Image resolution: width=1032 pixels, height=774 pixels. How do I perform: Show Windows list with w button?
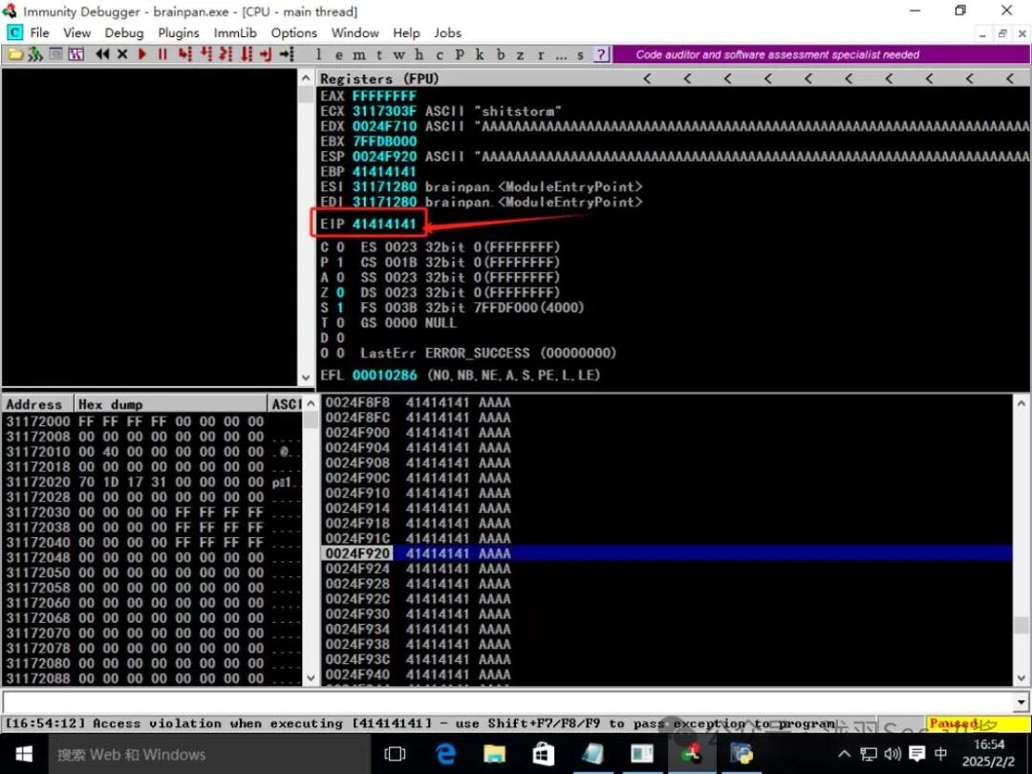(398, 54)
